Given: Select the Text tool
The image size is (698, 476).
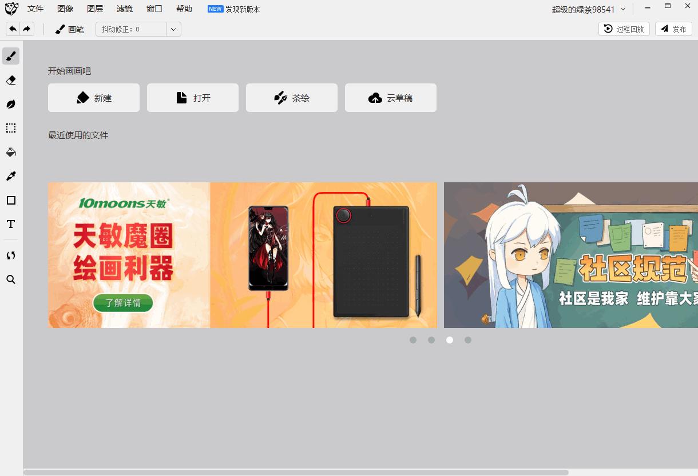Looking at the screenshot, I should [x=11, y=224].
